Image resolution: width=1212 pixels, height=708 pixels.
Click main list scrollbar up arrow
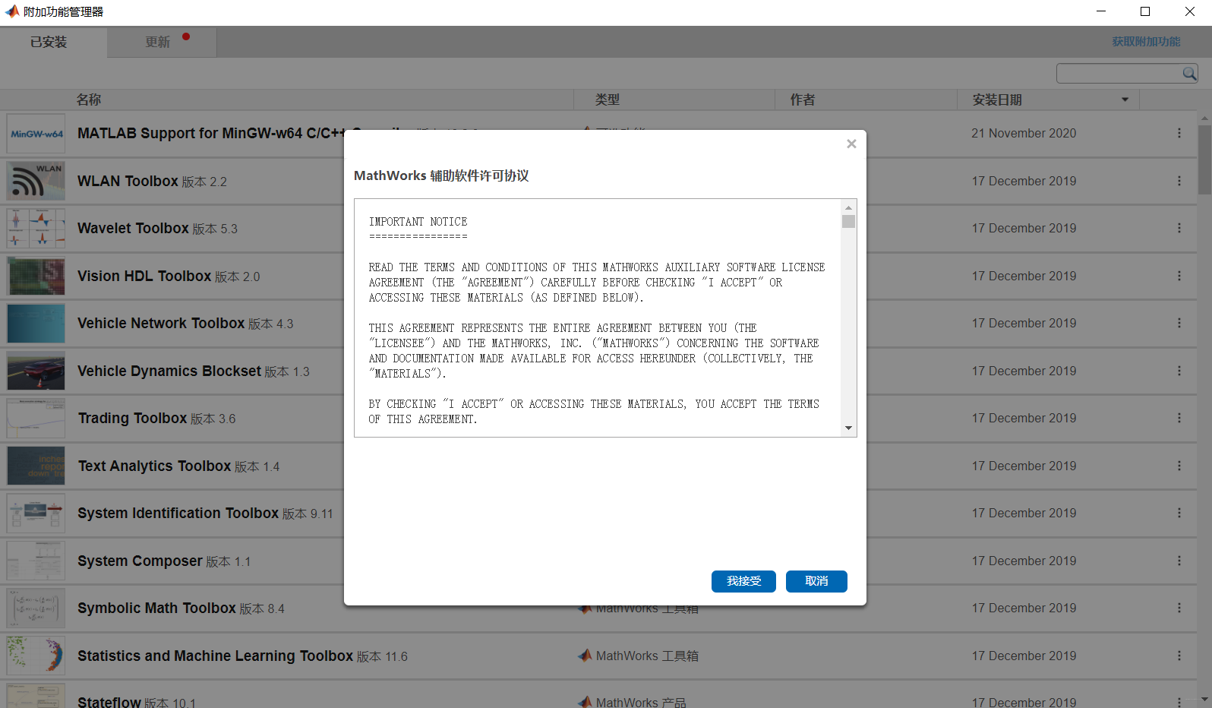tap(1205, 119)
